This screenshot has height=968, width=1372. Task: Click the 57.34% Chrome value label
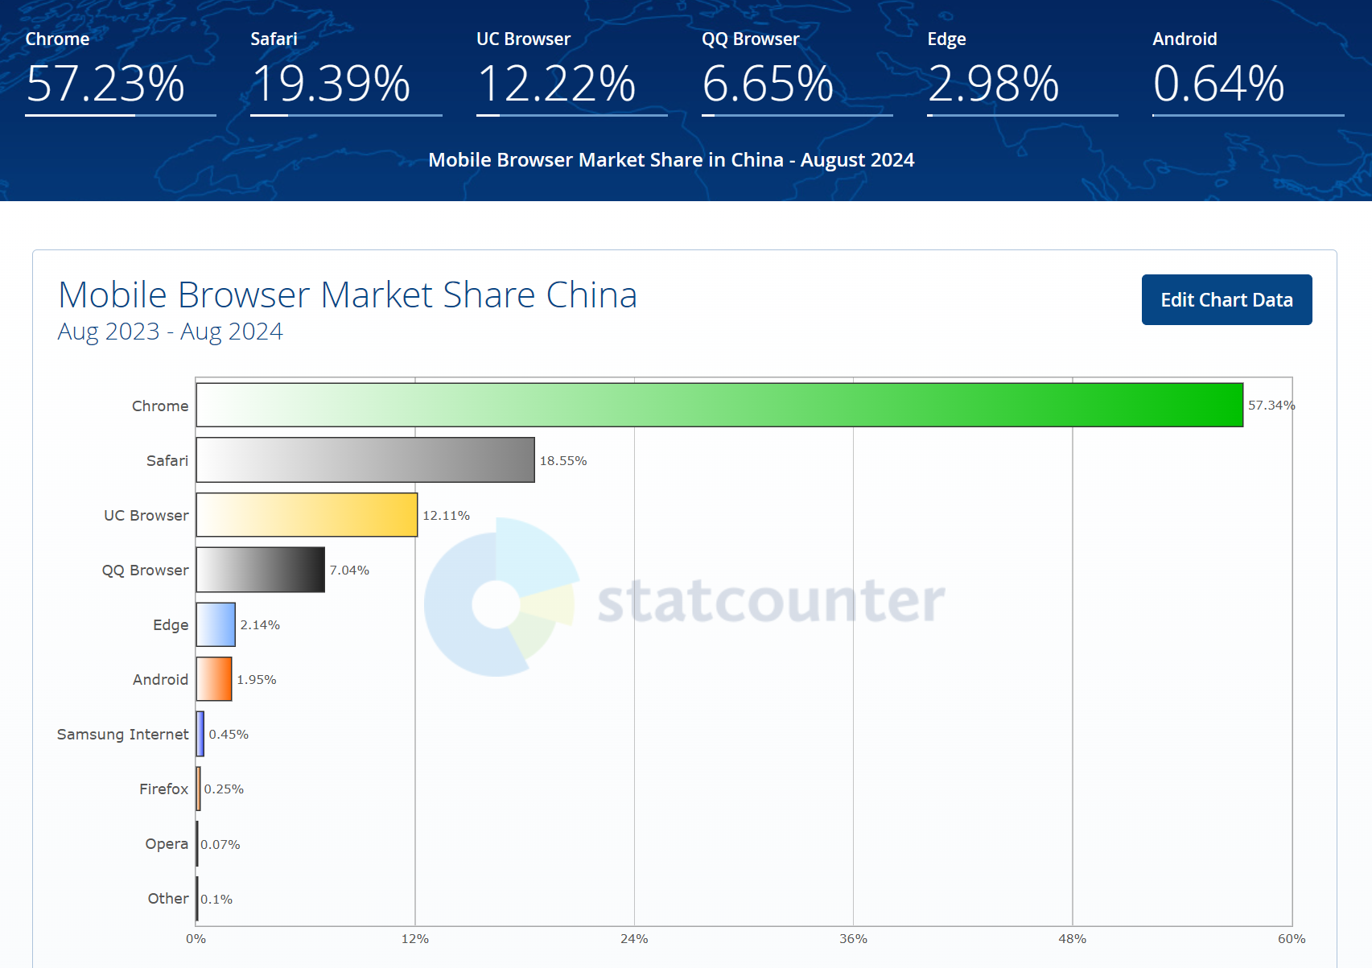click(1271, 406)
